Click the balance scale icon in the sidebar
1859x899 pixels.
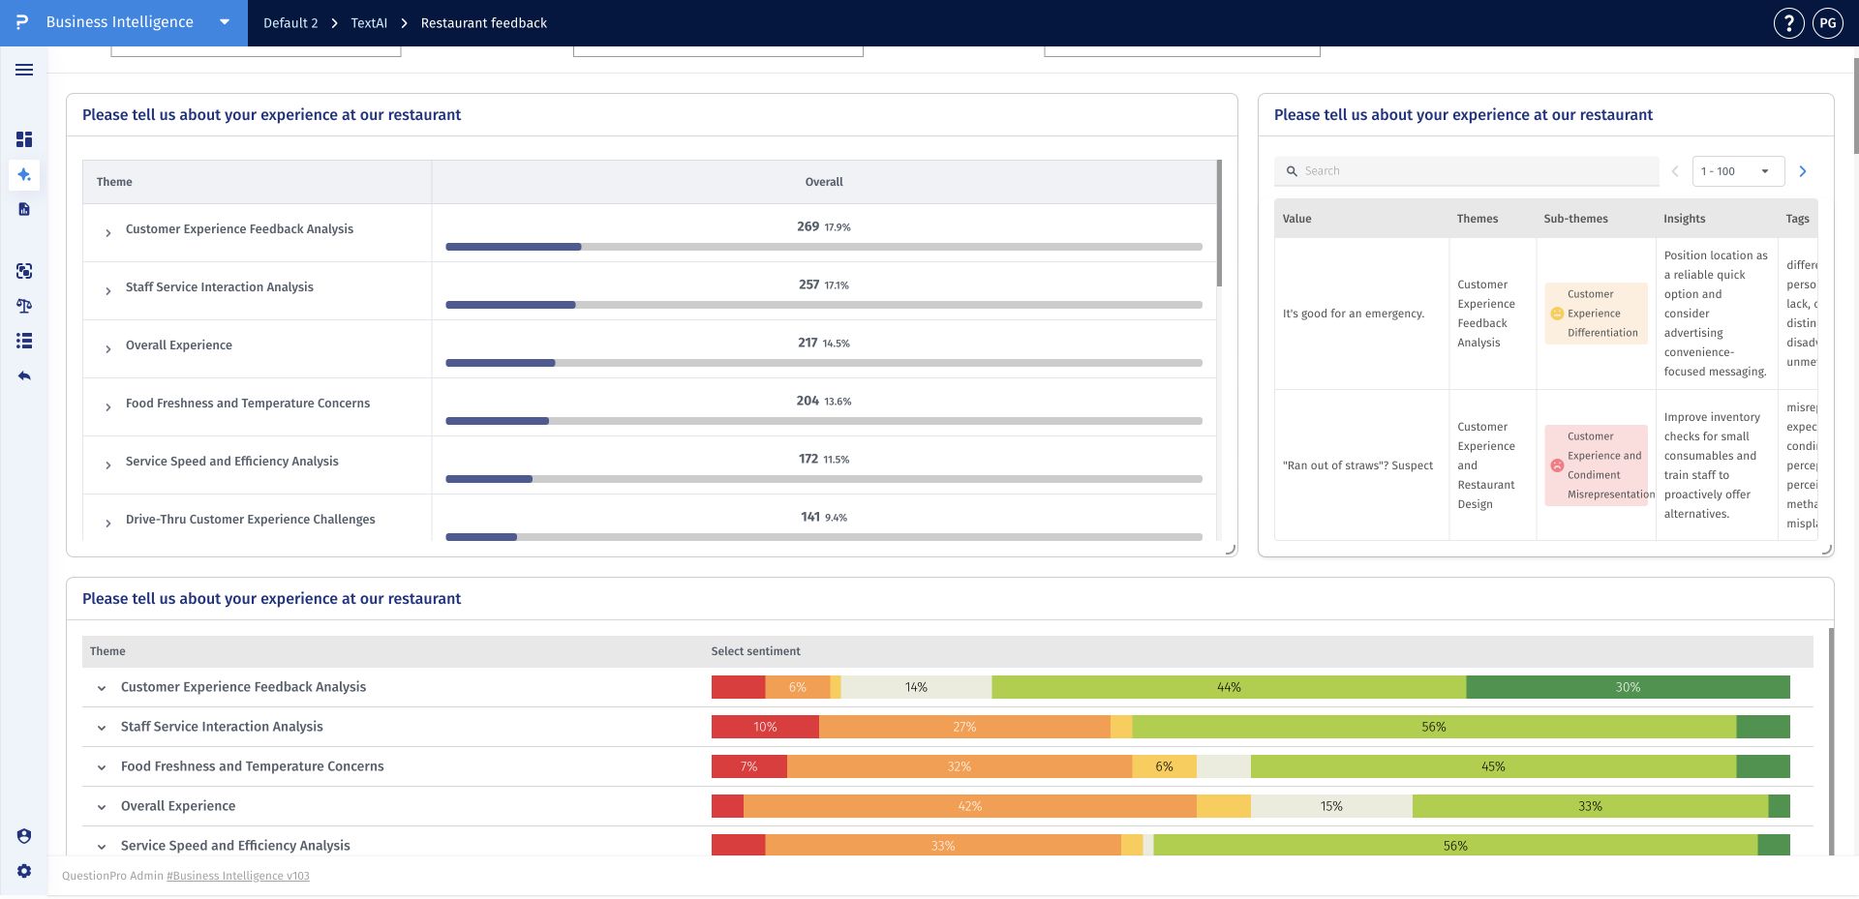click(24, 306)
